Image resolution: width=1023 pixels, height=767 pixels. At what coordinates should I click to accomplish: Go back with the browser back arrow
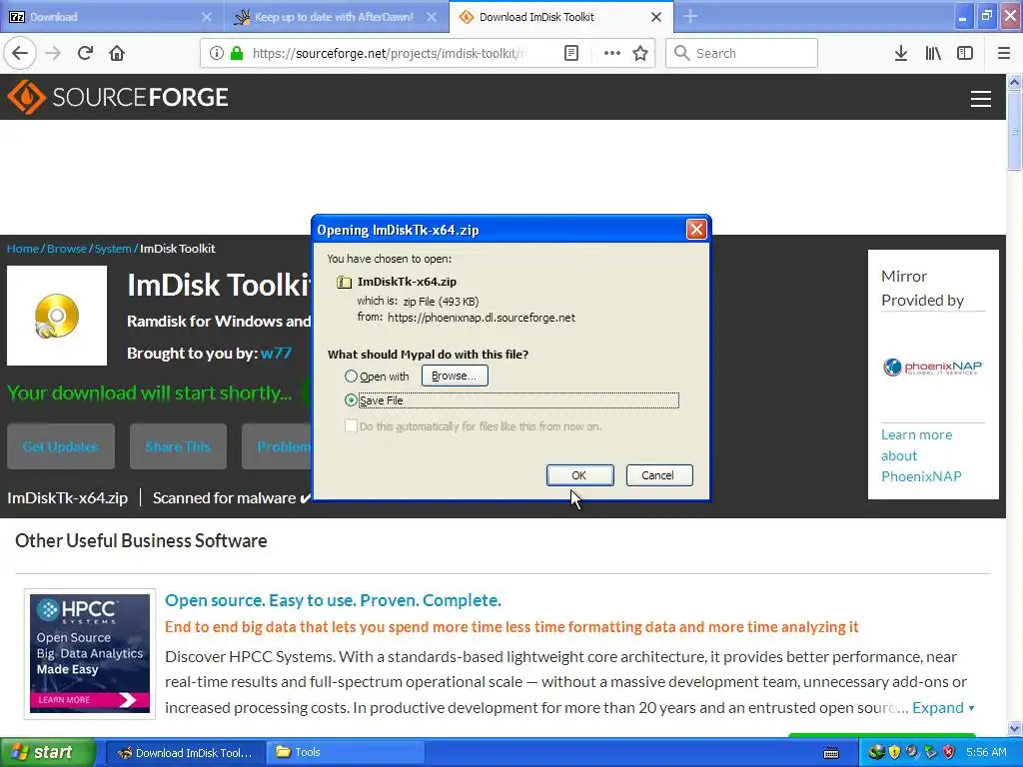click(x=20, y=53)
